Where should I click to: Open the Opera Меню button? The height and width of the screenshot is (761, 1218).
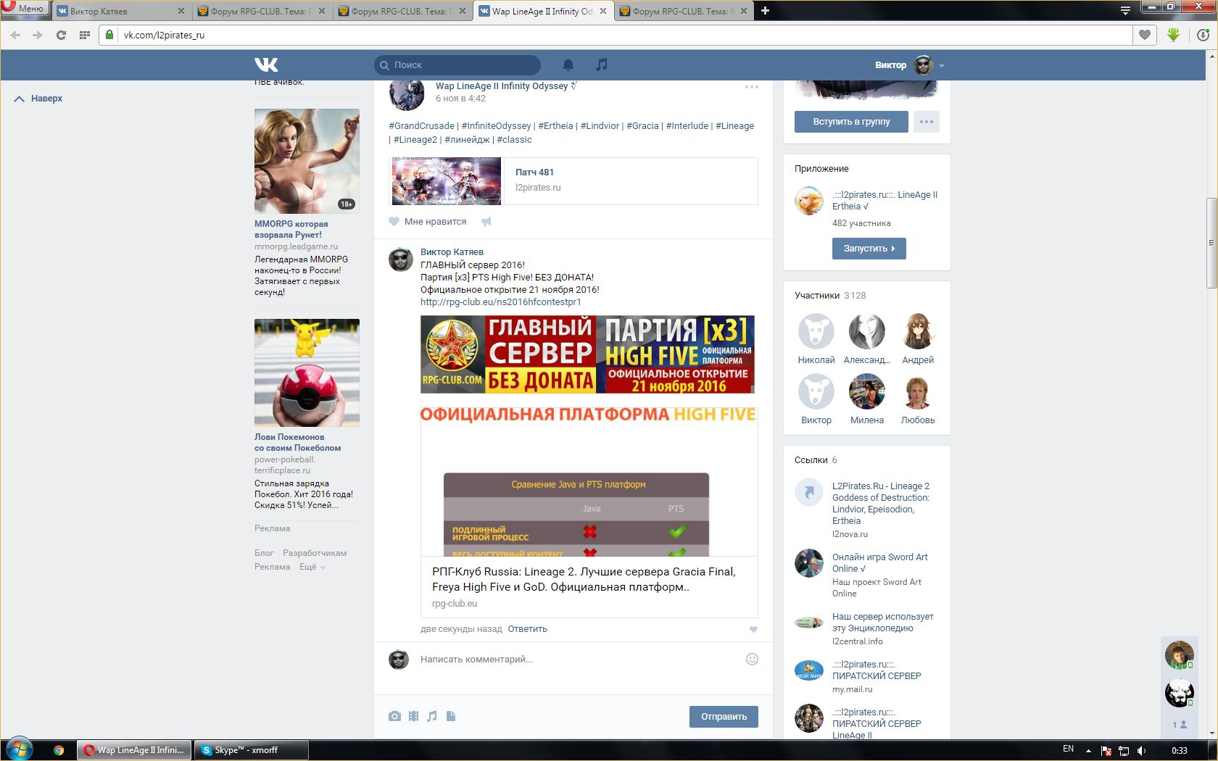24,9
